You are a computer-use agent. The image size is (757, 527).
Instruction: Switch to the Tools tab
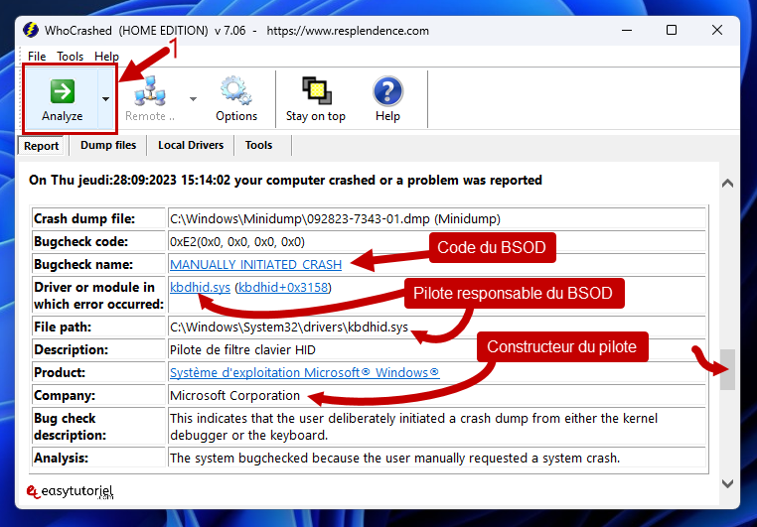258,145
